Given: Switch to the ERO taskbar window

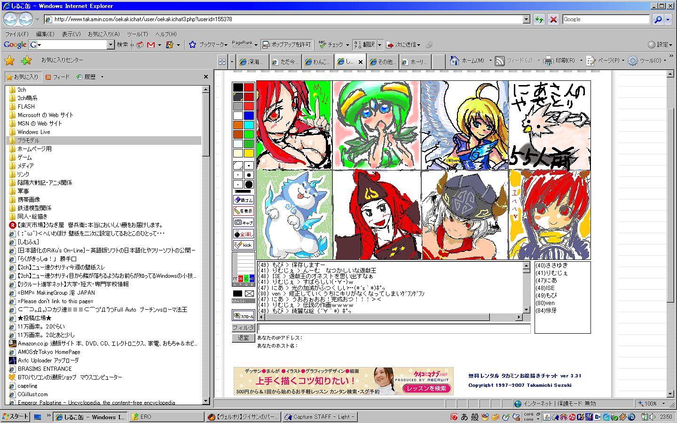Looking at the screenshot, I should click(166, 417).
